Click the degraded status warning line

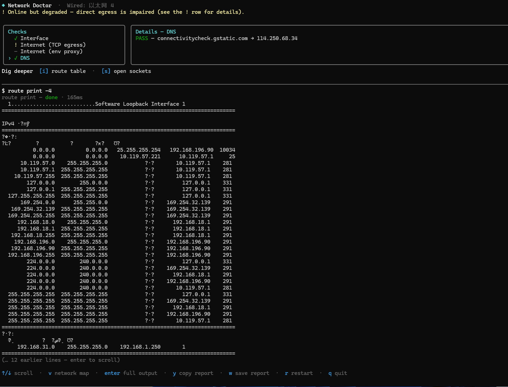[x=123, y=12]
